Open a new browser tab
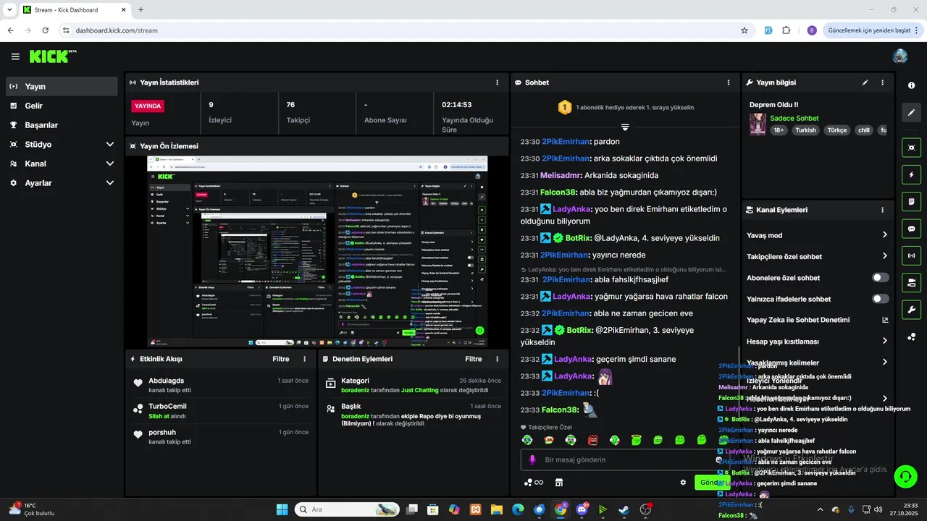The width and height of the screenshot is (927, 521). (140, 10)
